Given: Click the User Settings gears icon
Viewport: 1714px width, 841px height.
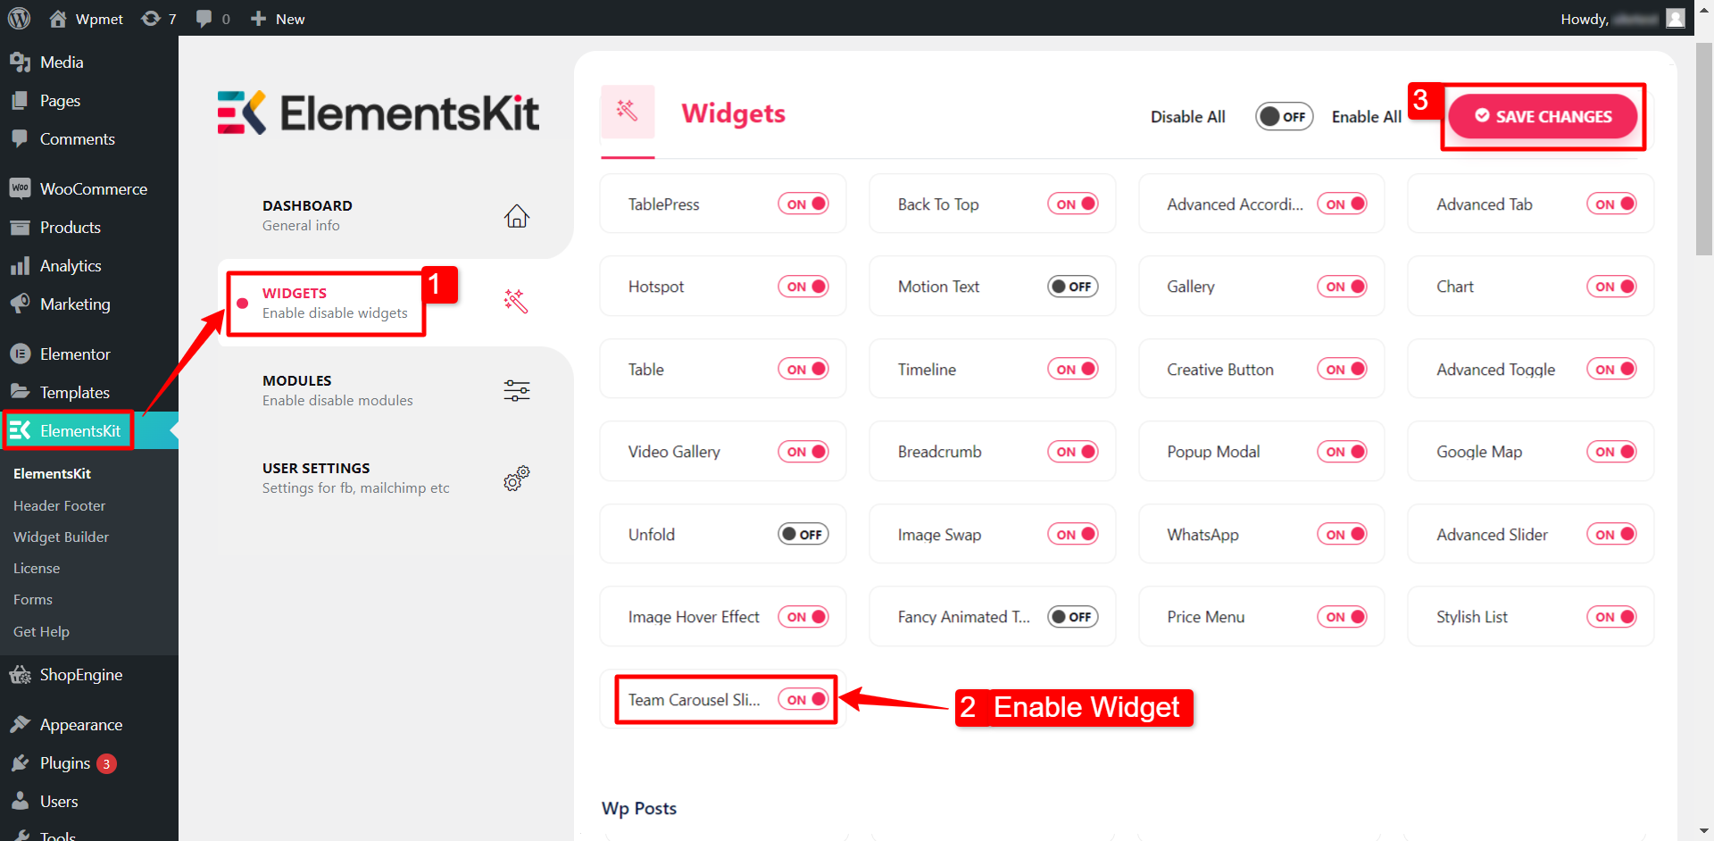Looking at the screenshot, I should point(517,478).
